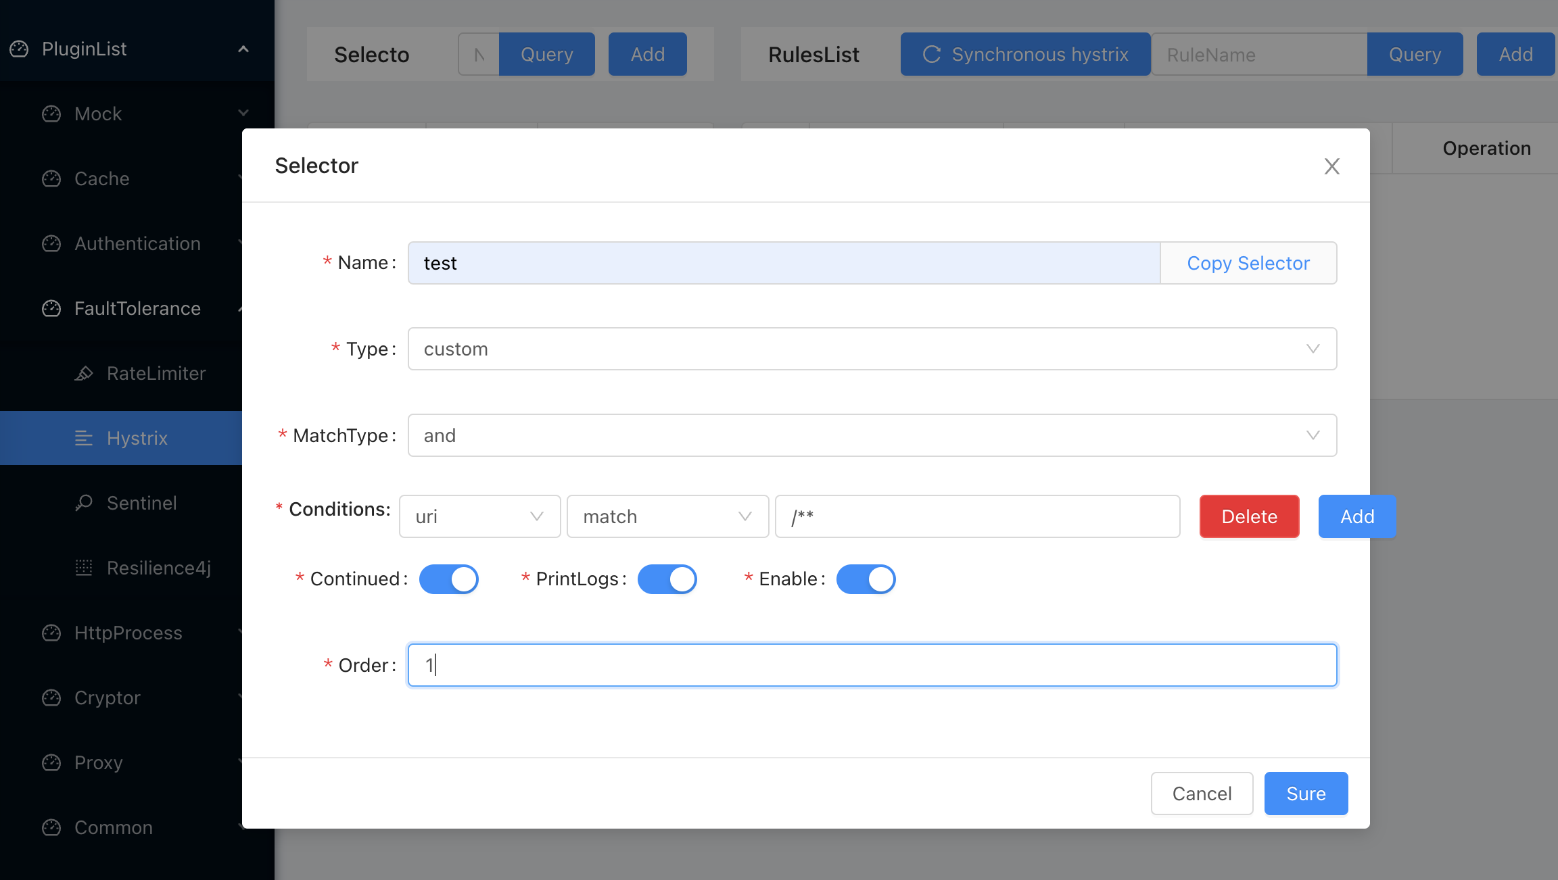
Task: Confirm the selector with Sure button
Action: point(1305,793)
